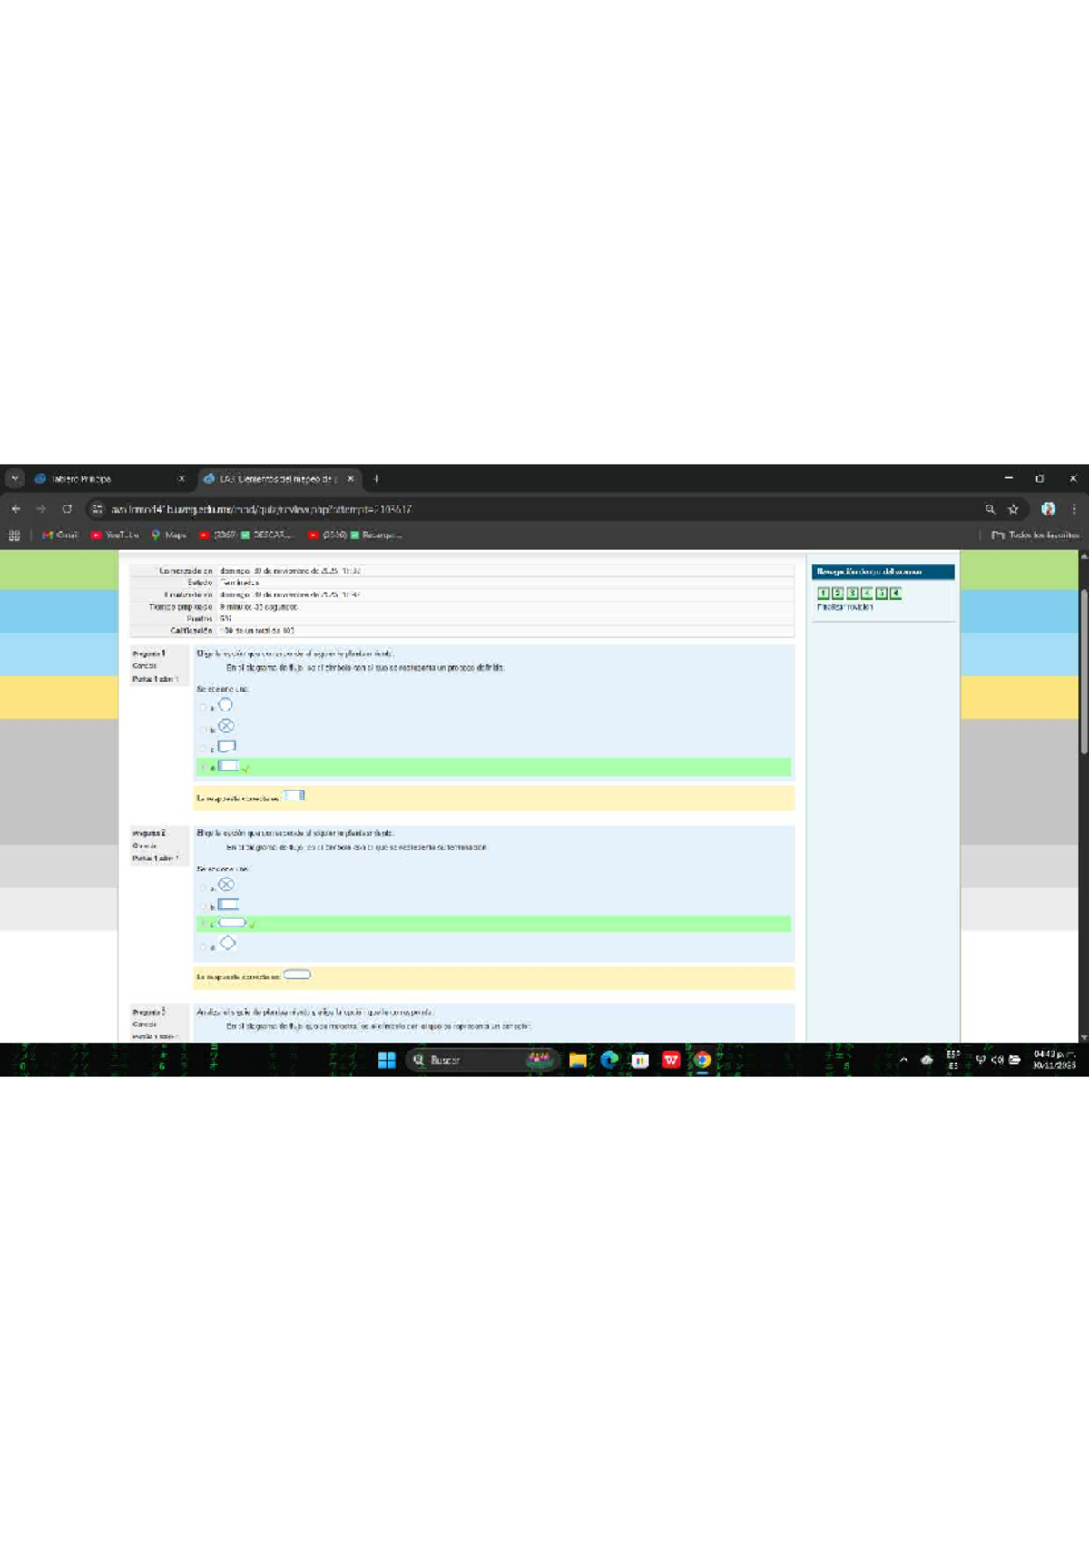Click the Finalizar revisión link
The image size is (1089, 1541).
[x=845, y=607]
